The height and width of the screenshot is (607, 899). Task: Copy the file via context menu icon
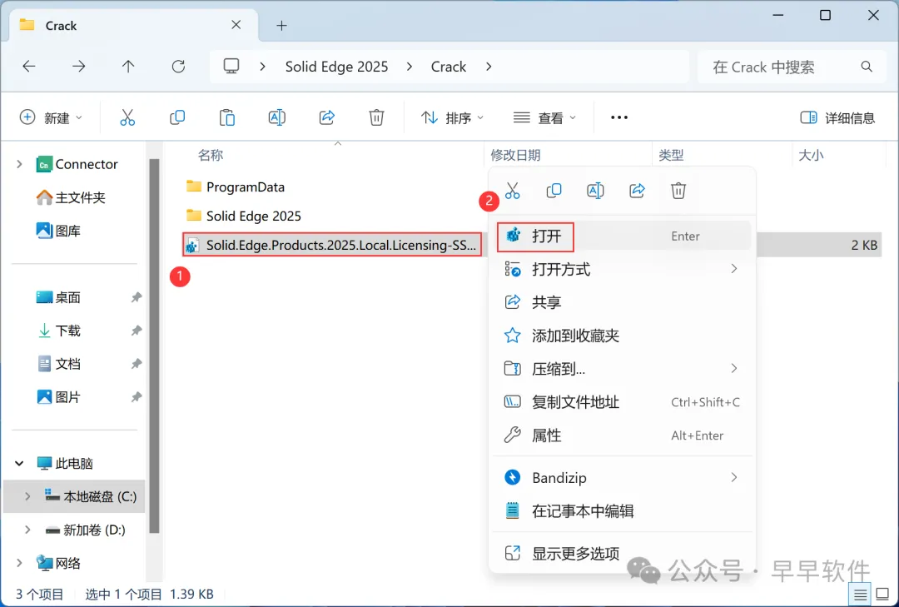(554, 191)
